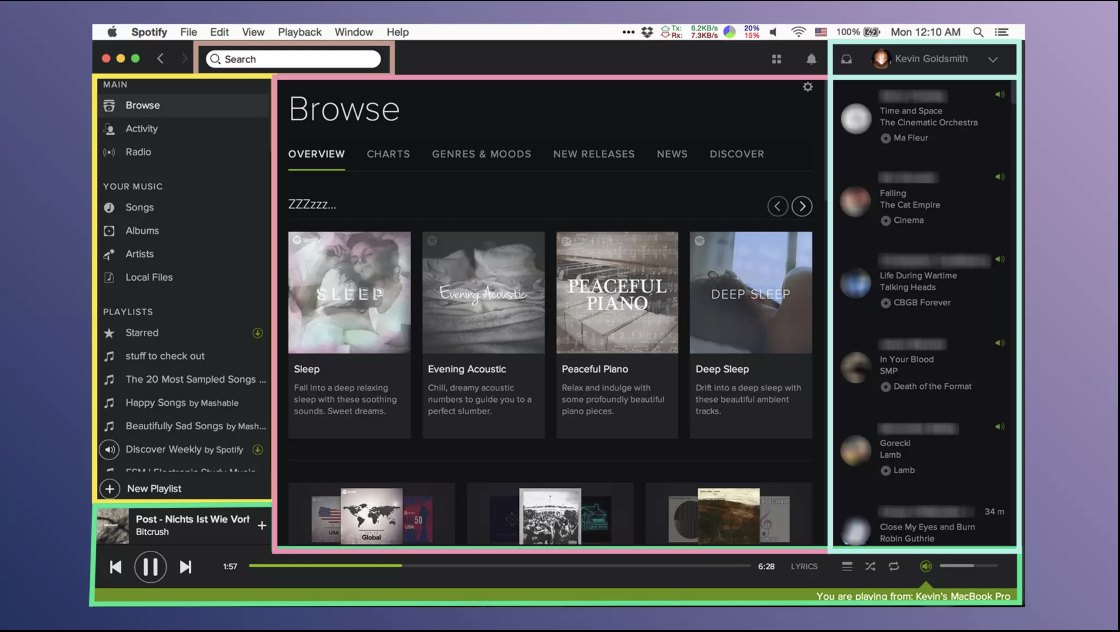Open Wi-Fi status menu
Viewport: 1120px width, 632px height.
pos(798,32)
